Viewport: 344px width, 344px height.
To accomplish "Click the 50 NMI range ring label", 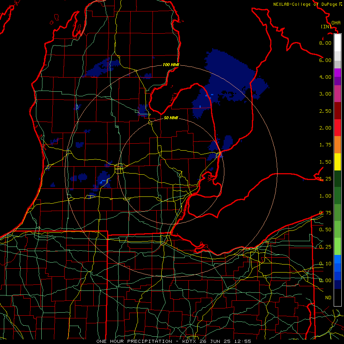I will pos(171,118).
